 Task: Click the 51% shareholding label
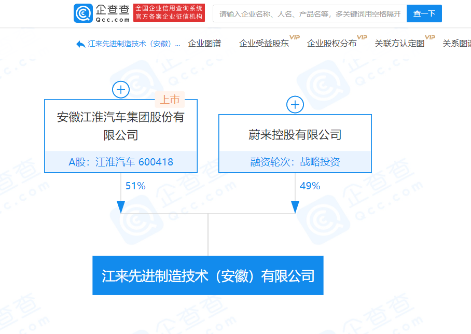click(x=135, y=186)
